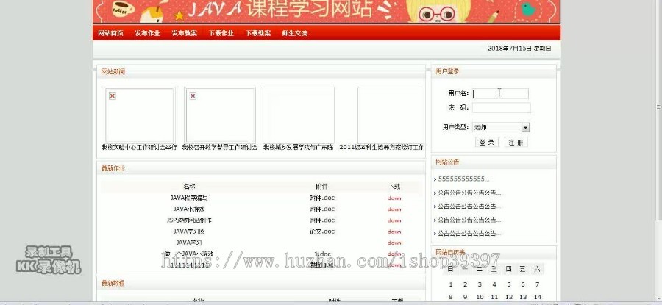Select the 下载教案 navigation item
Viewport: 662px width, 305px height.
258,33
